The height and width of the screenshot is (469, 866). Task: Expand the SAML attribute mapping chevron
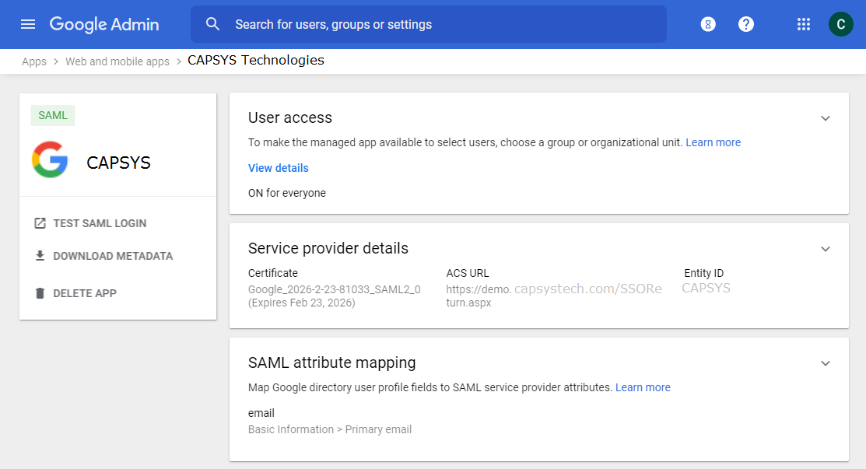[x=825, y=363]
